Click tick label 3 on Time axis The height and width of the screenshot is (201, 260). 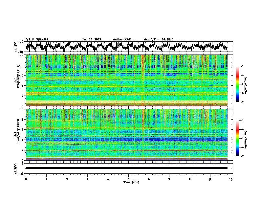point(87,179)
